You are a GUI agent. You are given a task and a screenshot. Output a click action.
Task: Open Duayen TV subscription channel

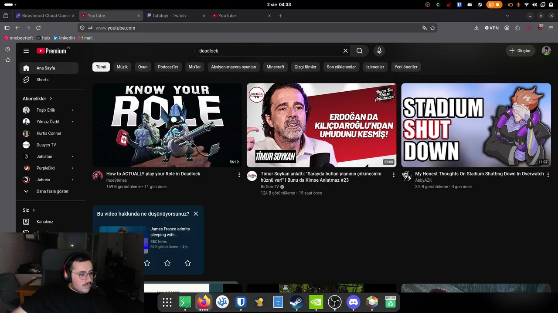tap(49, 145)
